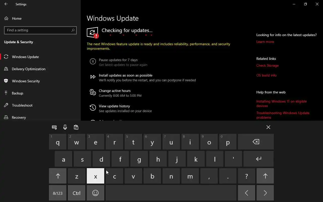The height and width of the screenshot is (202, 323).
Task: Click the Windows Security shield icon
Action: pyautogui.click(x=6, y=81)
